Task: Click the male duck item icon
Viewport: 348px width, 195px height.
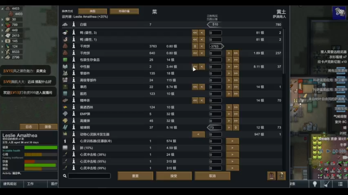Action: click(x=65, y=32)
